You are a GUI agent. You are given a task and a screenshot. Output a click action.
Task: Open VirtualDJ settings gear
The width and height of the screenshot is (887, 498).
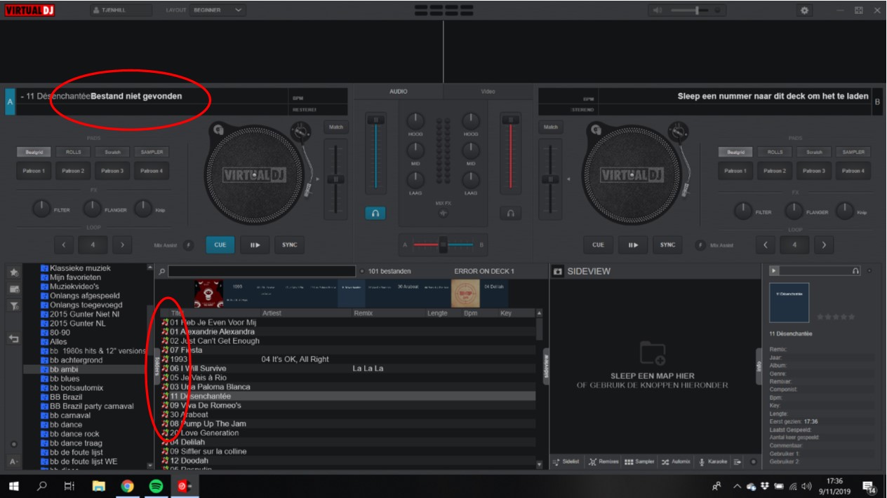804,11
